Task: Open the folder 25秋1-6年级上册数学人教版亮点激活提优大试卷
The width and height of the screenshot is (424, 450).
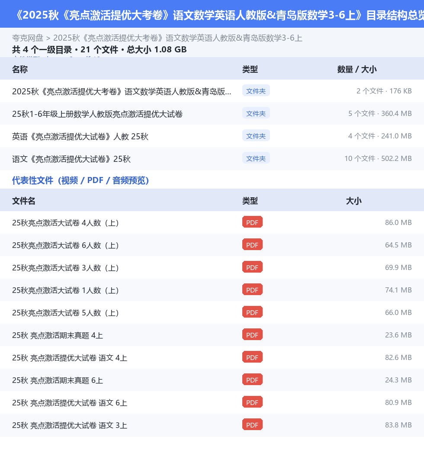Action: (x=97, y=114)
